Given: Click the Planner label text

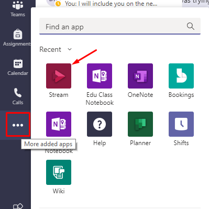Looking at the screenshot, I should click(140, 143).
